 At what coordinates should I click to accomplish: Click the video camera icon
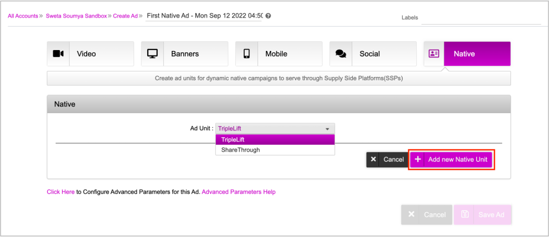pyautogui.click(x=58, y=54)
